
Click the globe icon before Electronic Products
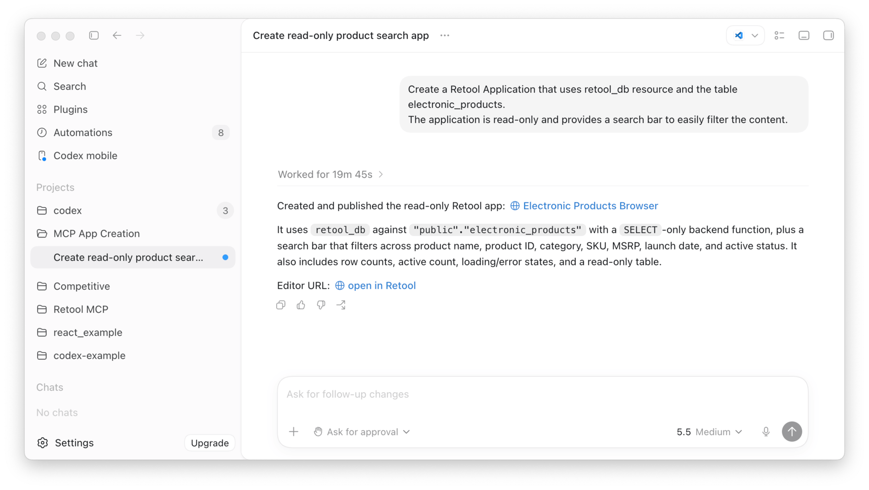[x=515, y=206]
